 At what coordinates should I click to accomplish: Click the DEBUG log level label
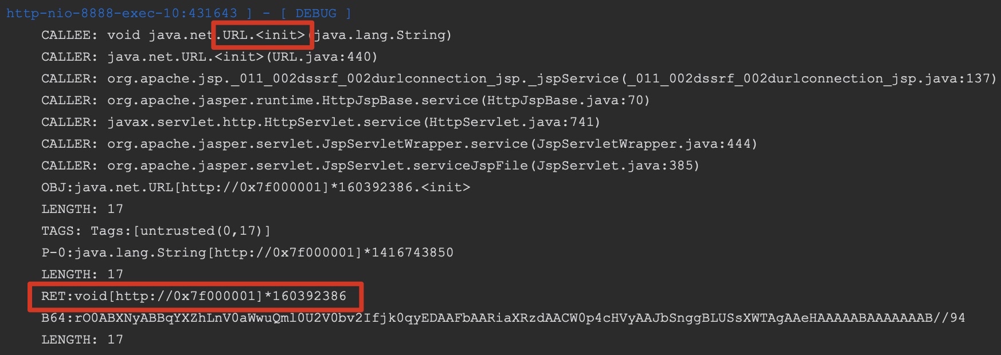316,13
